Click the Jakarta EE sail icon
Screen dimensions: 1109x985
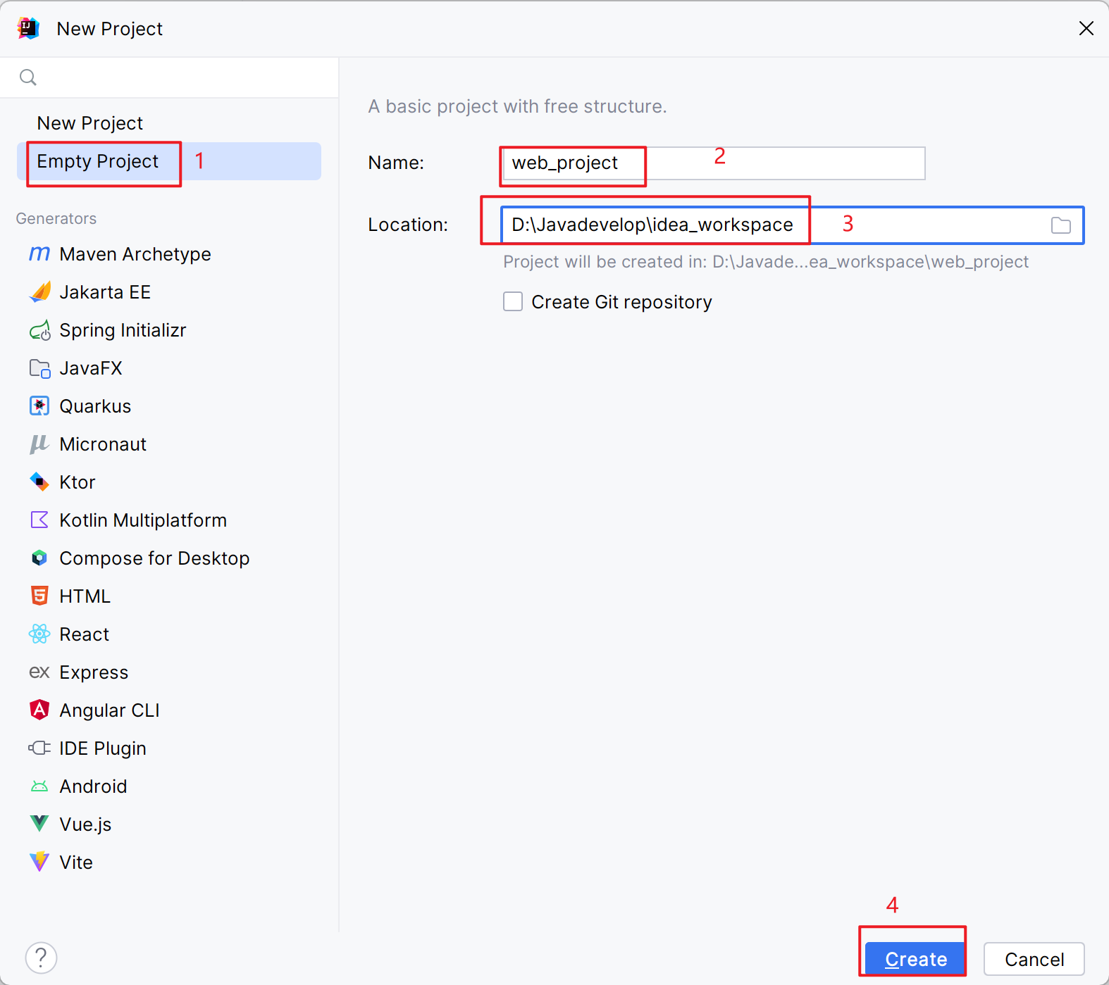[x=39, y=291]
